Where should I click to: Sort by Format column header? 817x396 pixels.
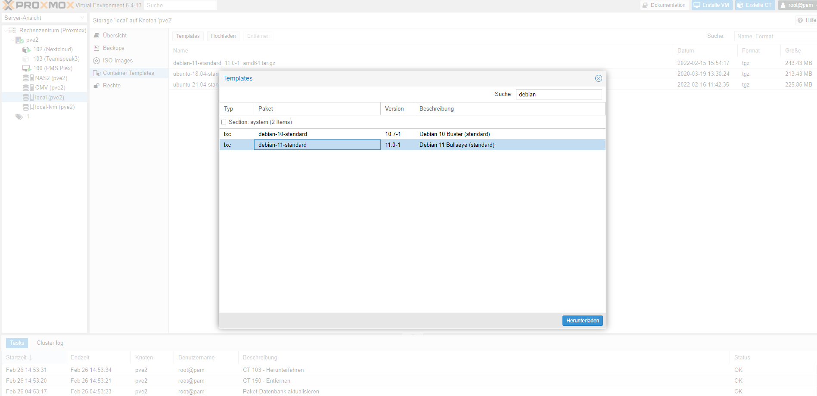tap(759, 50)
